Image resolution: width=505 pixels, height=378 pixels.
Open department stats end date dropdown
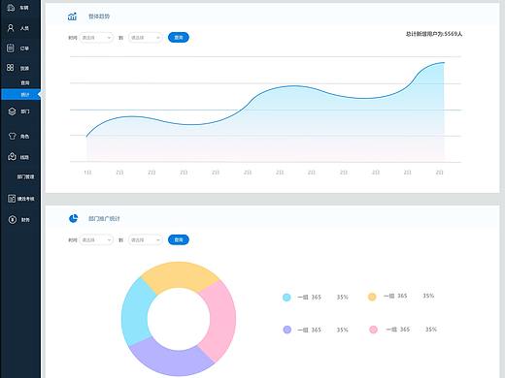146,240
